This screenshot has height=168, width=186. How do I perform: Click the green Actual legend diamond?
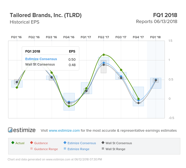click(13, 143)
